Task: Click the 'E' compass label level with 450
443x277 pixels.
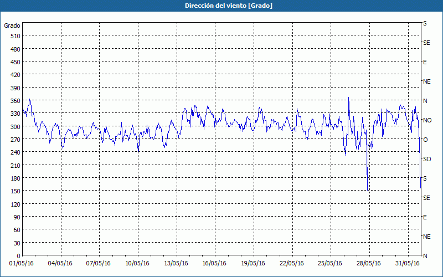Action: click(x=425, y=62)
